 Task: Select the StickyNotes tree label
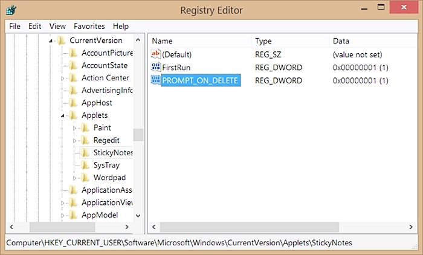coord(114,153)
